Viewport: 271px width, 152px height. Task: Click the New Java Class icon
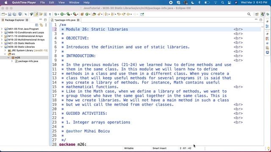(x=87, y=14)
